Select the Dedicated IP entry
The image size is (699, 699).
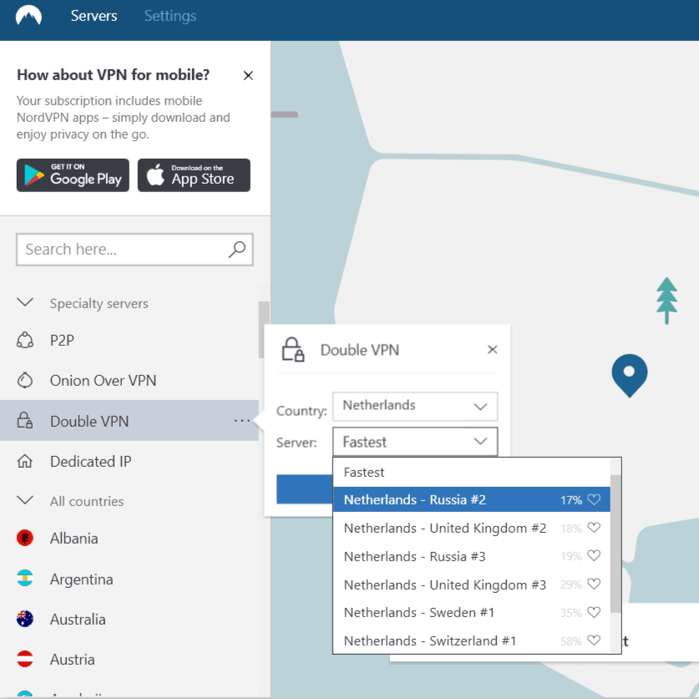[129, 461]
